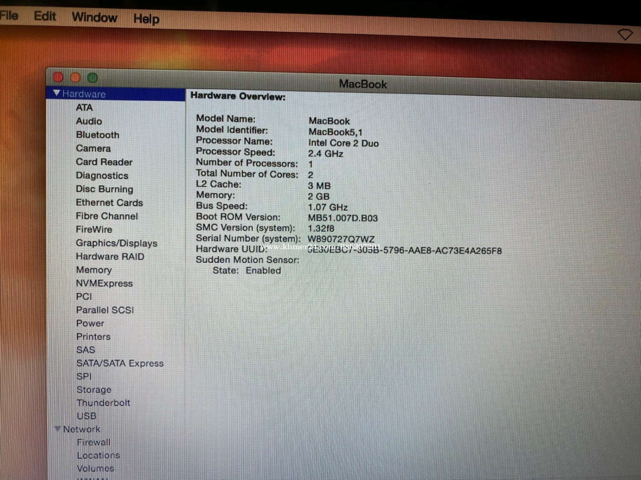The height and width of the screenshot is (480, 641).
Task: Open the Edit menu
Action: tap(45, 16)
